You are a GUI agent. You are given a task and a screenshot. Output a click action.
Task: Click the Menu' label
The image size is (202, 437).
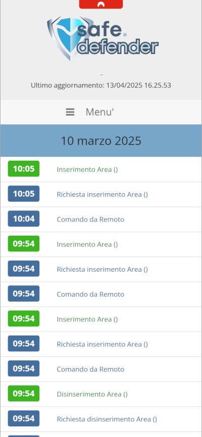tap(99, 112)
